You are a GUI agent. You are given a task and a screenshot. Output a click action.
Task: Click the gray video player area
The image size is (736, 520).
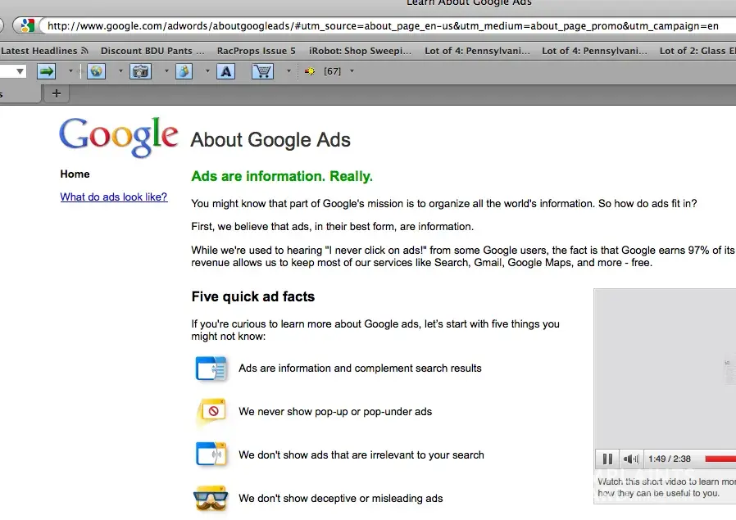[665, 368]
